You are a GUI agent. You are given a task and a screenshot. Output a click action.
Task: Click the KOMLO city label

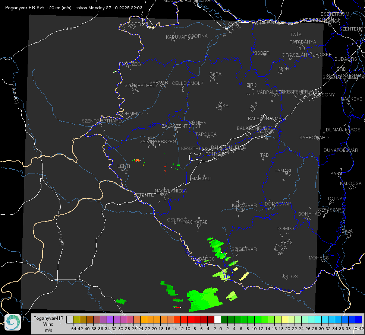click(x=285, y=229)
